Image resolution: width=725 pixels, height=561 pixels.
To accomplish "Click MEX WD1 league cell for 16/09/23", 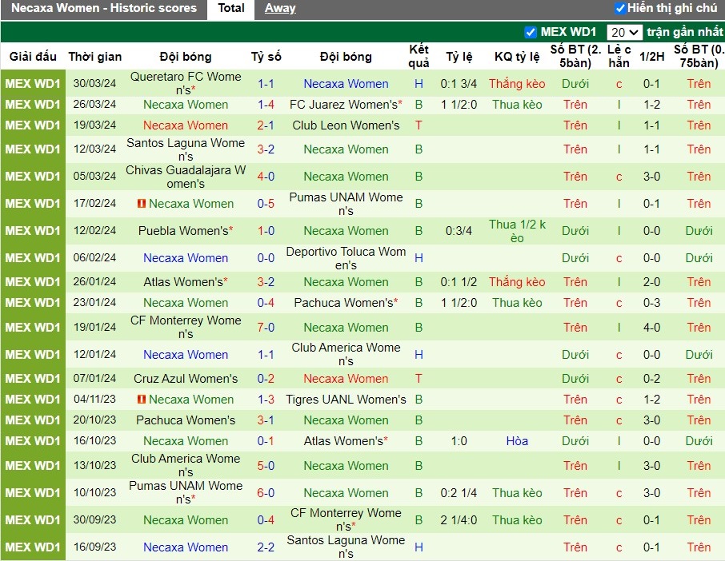I will tap(33, 547).
